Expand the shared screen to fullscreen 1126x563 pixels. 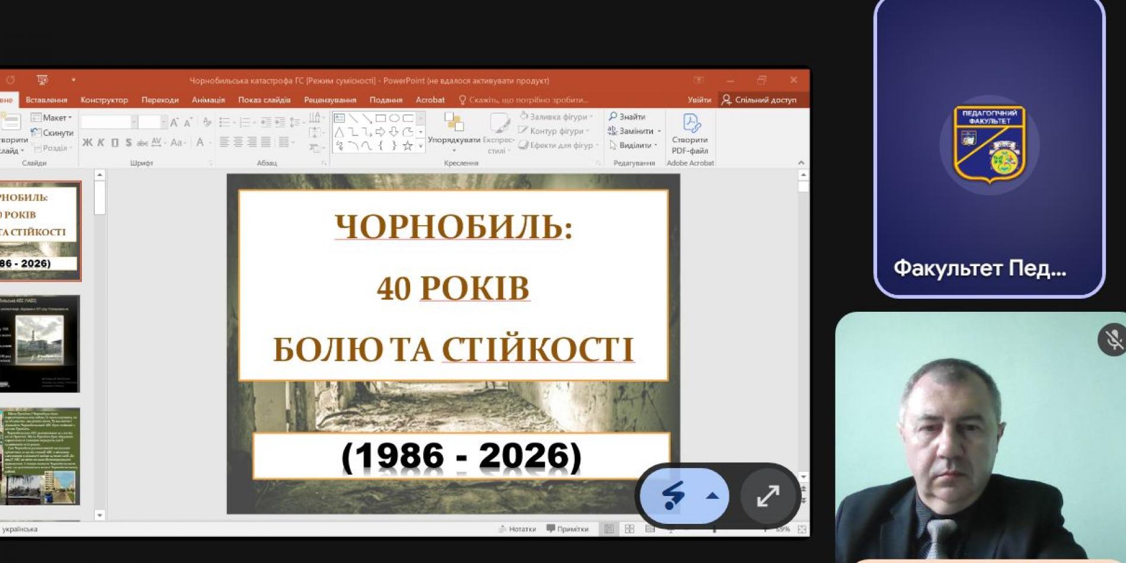767,496
